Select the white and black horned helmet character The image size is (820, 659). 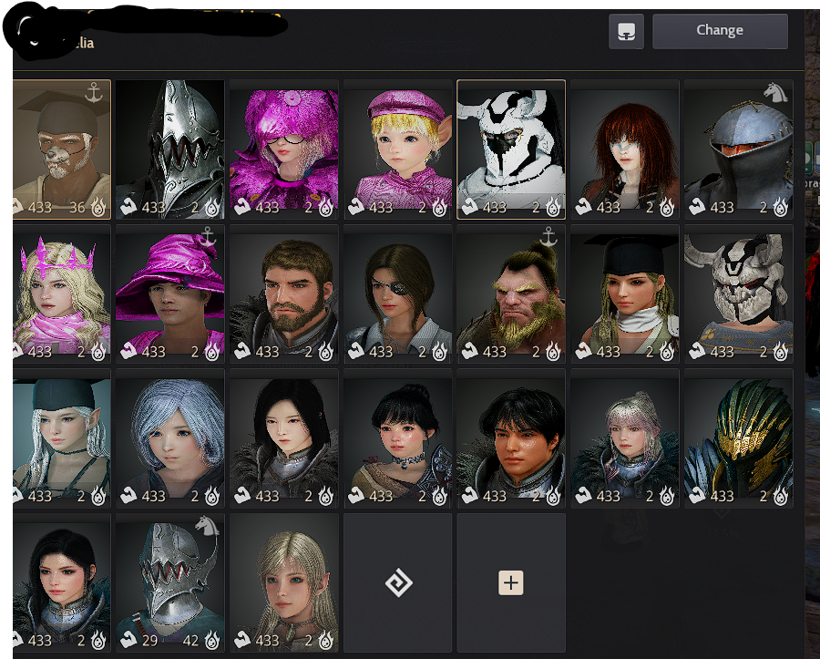511,149
